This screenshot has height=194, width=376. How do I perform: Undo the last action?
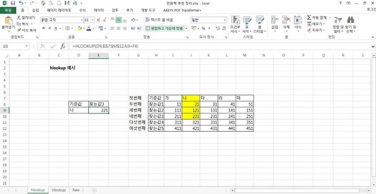pyautogui.click(x=21, y=3)
